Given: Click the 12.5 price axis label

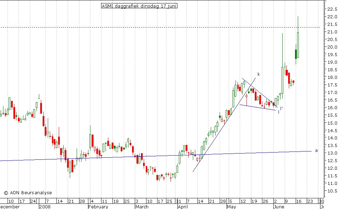Looking at the screenshot, I should pos(332,161).
